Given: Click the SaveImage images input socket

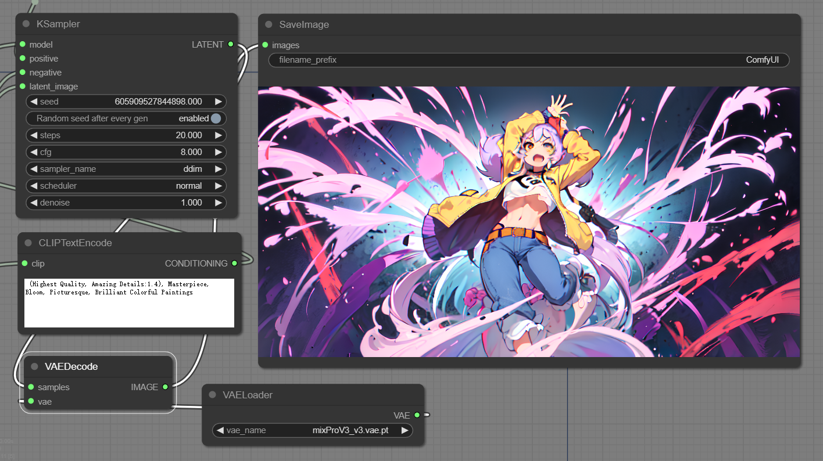Looking at the screenshot, I should [265, 45].
